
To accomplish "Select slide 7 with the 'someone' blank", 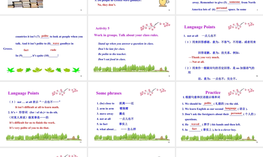I will point(220,7).
